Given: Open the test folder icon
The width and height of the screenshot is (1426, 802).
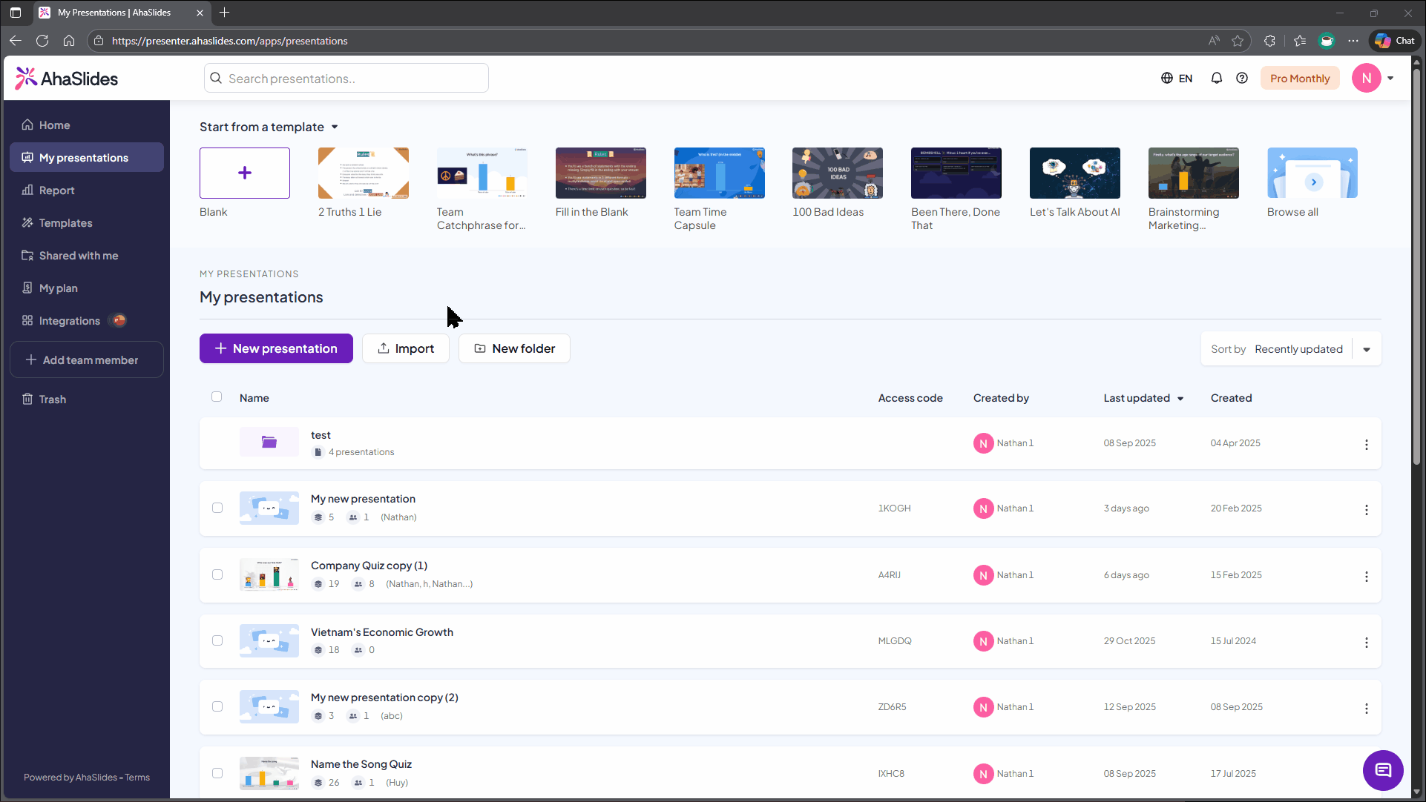Looking at the screenshot, I should tap(269, 443).
